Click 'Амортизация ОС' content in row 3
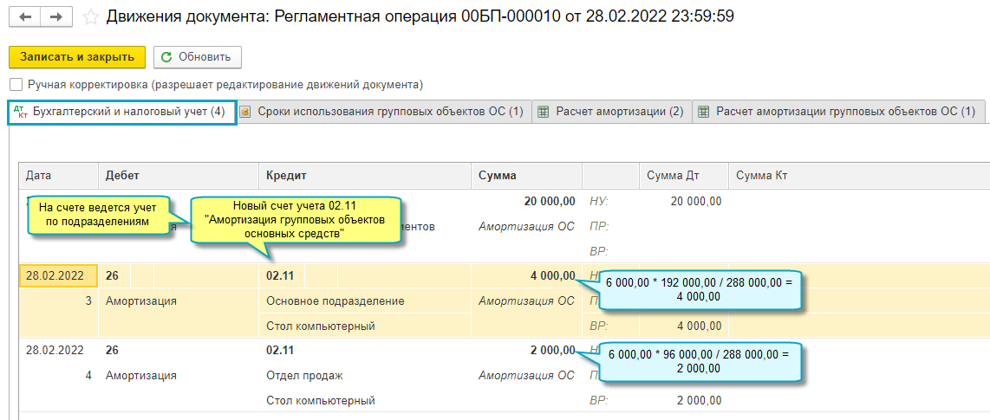The image size is (990, 420). (526, 300)
